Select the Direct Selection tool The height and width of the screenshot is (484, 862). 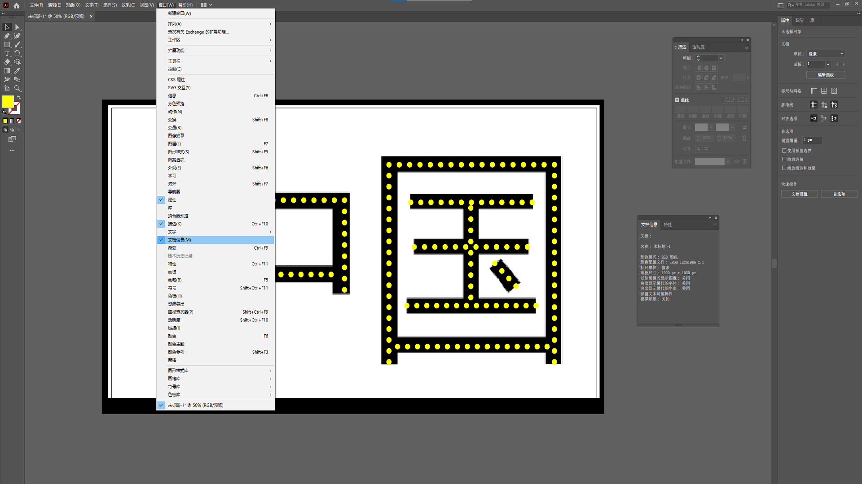coord(18,27)
